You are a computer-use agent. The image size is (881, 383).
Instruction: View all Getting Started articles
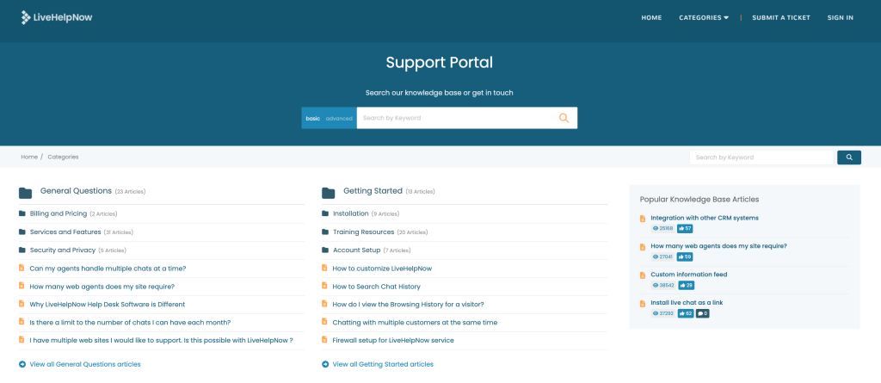(x=383, y=364)
